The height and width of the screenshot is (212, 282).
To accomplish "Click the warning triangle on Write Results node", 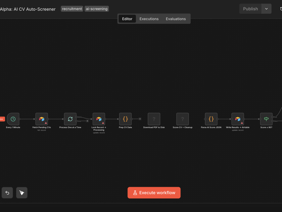I will coord(242,123).
